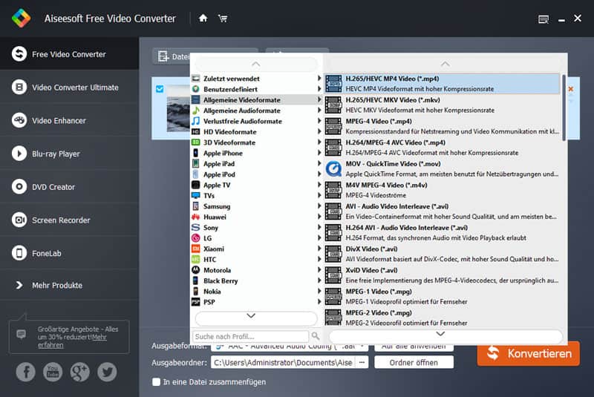Click the Huawei category icon

[195, 217]
